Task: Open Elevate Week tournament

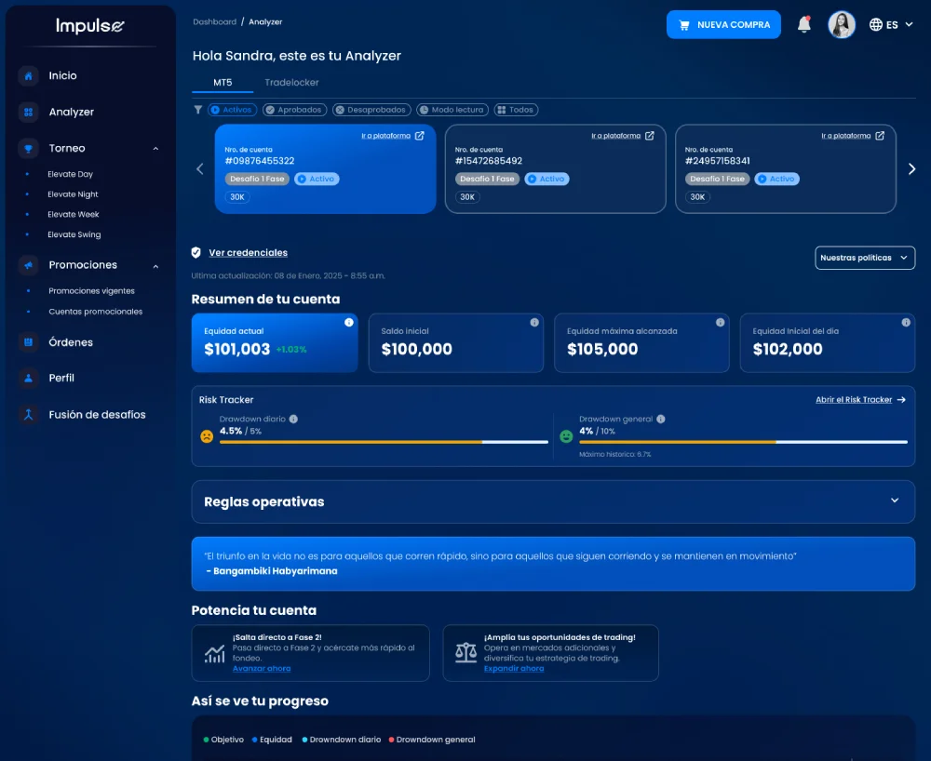Action: [x=73, y=215]
